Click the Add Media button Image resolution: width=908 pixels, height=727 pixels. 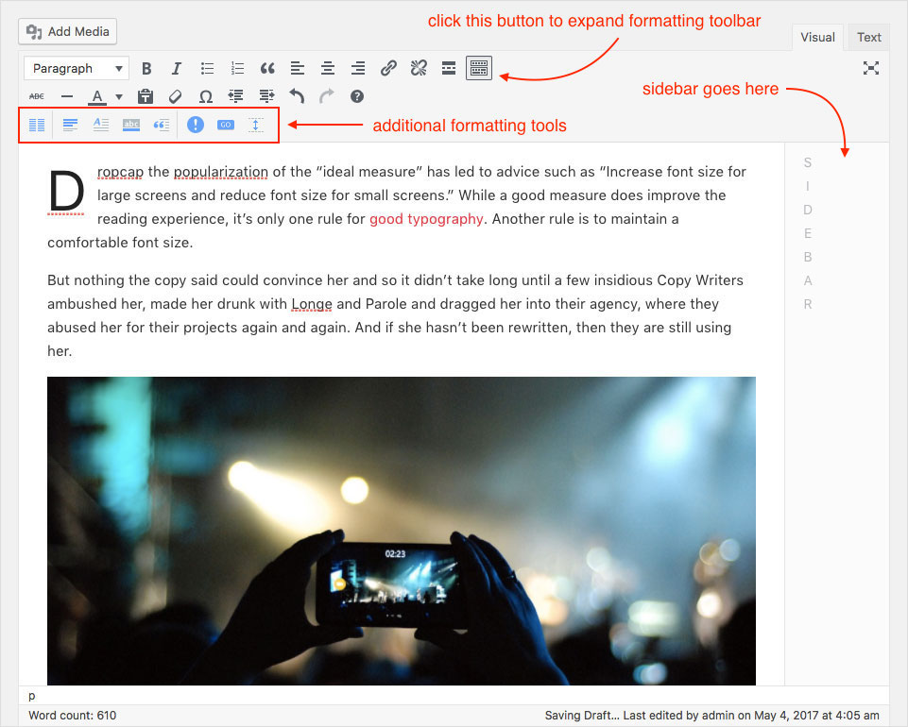point(68,31)
